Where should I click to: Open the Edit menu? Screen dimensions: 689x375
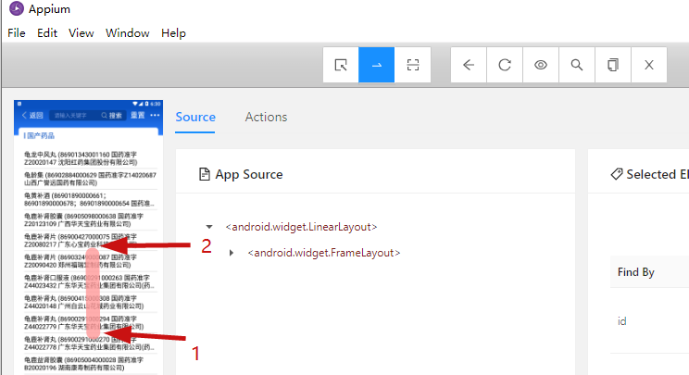click(47, 32)
